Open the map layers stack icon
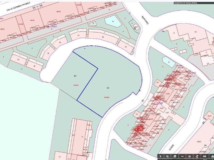Image resolution: width=214 pixels, height=160 pixels. [175, 156]
